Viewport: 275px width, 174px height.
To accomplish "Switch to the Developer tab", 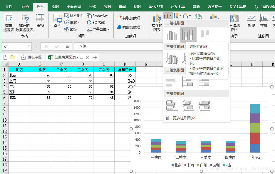I will tap(178, 7).
